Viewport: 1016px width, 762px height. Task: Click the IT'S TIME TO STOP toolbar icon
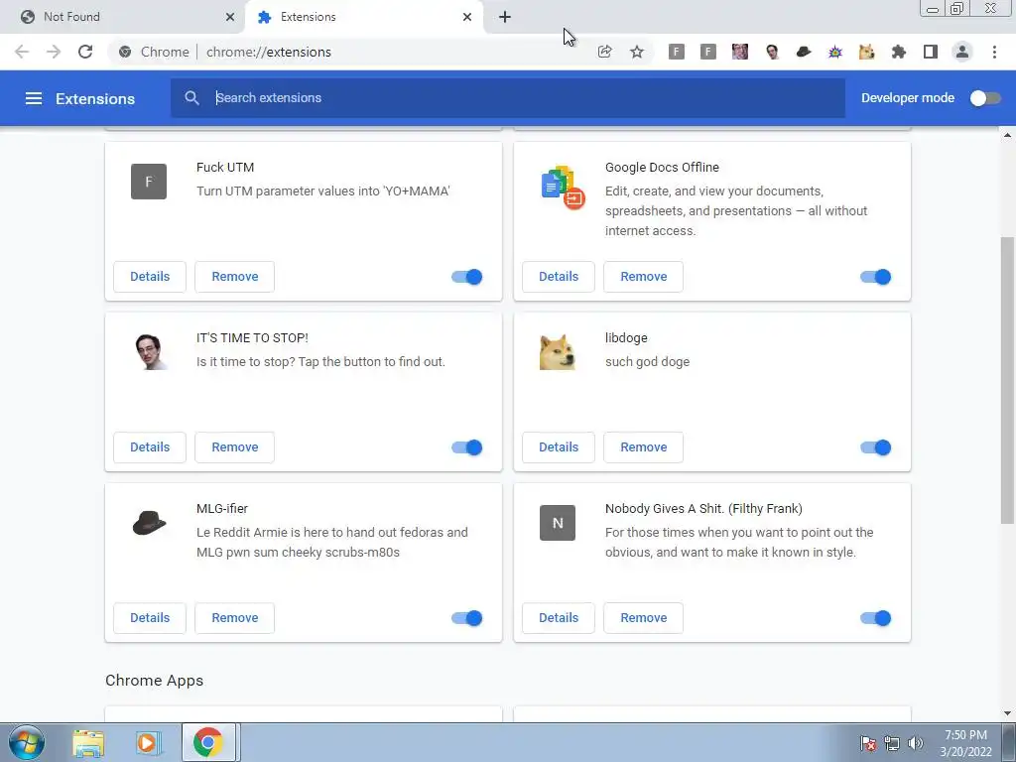tap(772, 52)
